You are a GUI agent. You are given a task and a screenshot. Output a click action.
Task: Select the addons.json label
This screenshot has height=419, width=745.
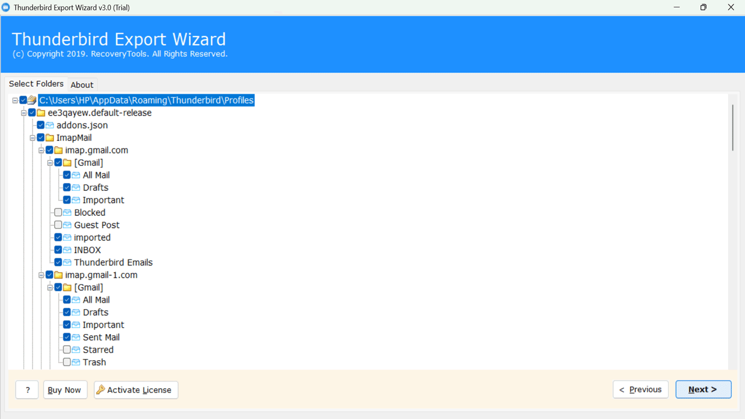coord(82,125)
